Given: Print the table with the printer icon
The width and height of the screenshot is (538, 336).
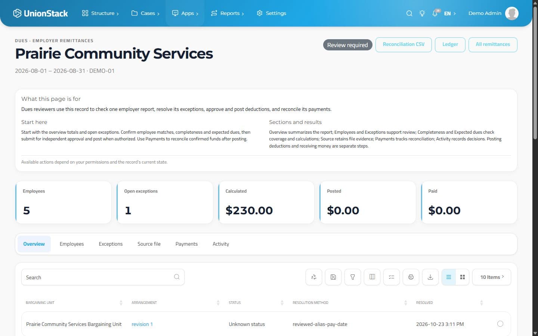Looking at the screenshot, I should click(411, 277).
